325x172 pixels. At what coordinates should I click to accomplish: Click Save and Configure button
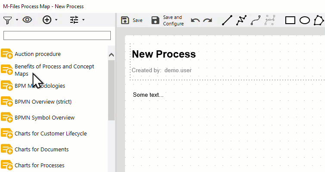click(167, 20)
